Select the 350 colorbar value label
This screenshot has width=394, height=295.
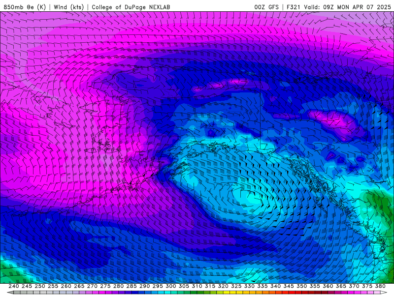pyautogui.click(x=301, y=286)
